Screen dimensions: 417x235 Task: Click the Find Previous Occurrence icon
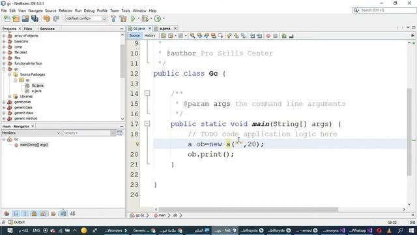coord(199,36)
